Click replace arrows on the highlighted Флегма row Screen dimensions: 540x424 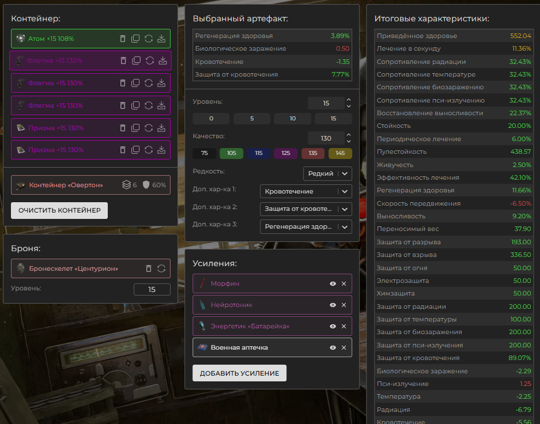150,60
